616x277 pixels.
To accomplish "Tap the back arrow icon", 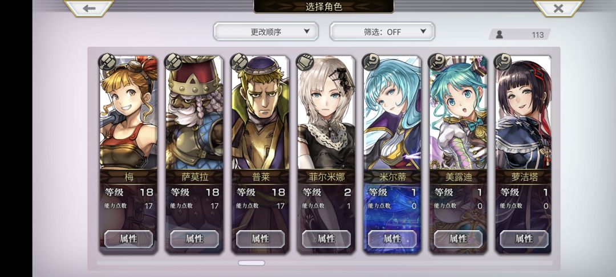I will tap(89, 8).
